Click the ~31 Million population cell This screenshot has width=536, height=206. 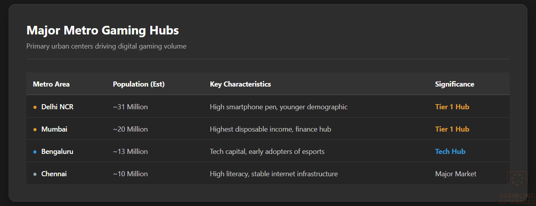coord(130,107)
